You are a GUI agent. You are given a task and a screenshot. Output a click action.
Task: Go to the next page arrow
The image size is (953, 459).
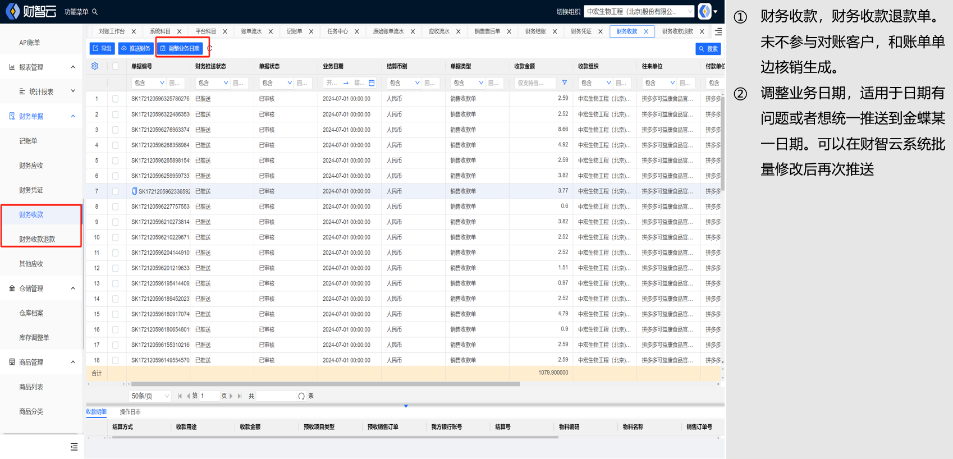coord(231,396)
